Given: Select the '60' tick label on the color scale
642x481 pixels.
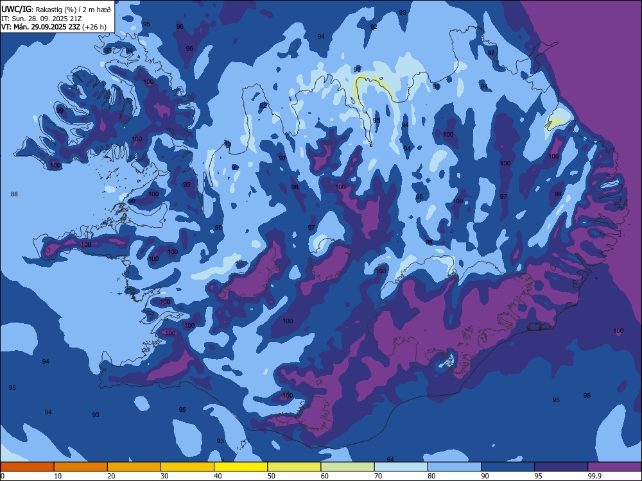Looking at the screenshot, I should [x=325, y=476].
